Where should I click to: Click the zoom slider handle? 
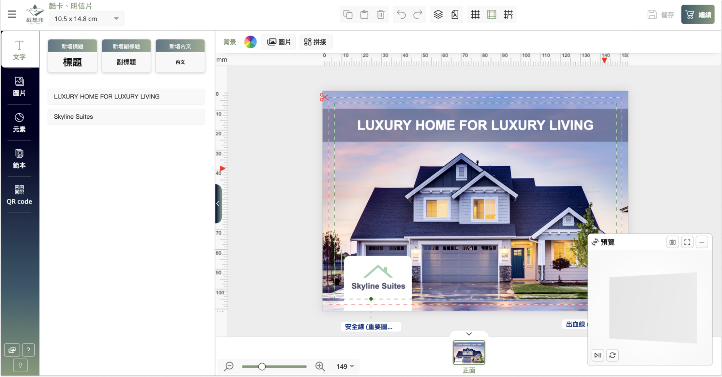(262, 367)
